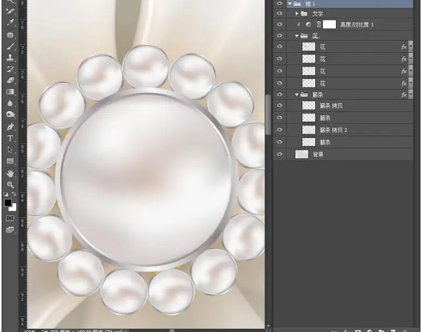Toggle visibility of 藤条 拷贝 2 layer

pos(280,130)
